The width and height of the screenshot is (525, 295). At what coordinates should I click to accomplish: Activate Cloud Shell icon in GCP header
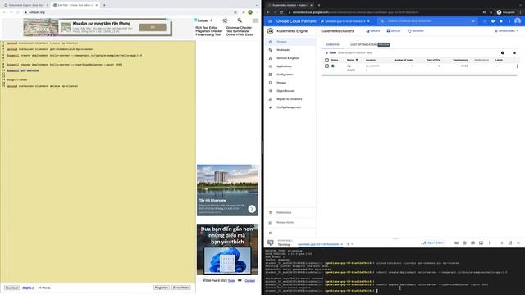(485, 21)
